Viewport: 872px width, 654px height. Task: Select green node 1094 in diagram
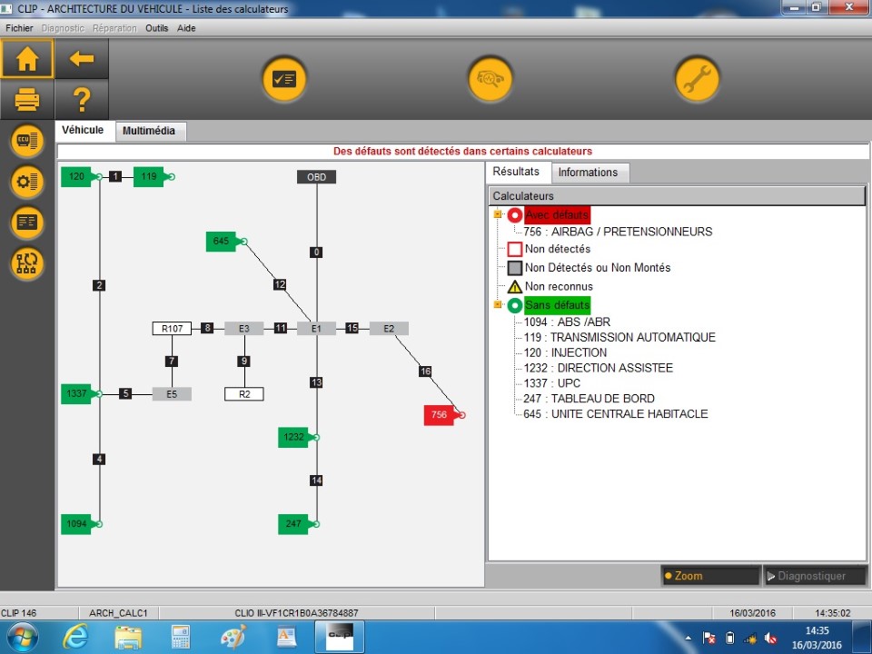coord(76,524)
